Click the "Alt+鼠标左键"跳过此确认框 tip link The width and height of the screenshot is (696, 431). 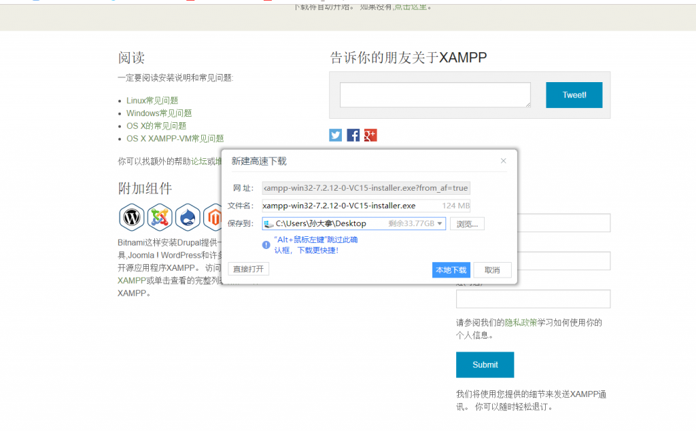[x=315, y=245]
